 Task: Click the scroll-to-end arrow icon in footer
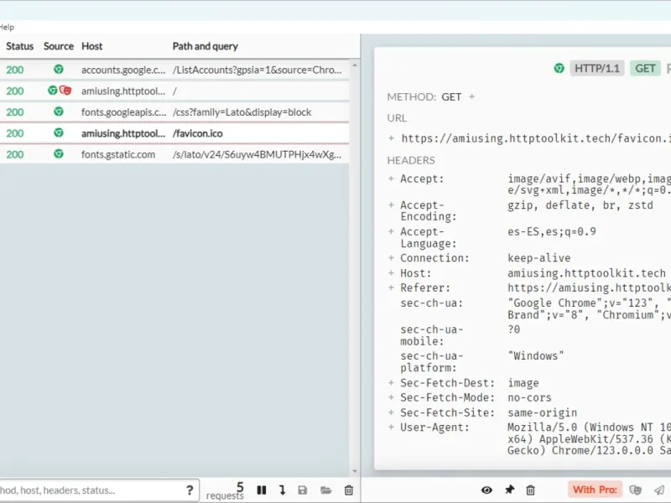tap(282, 490)
